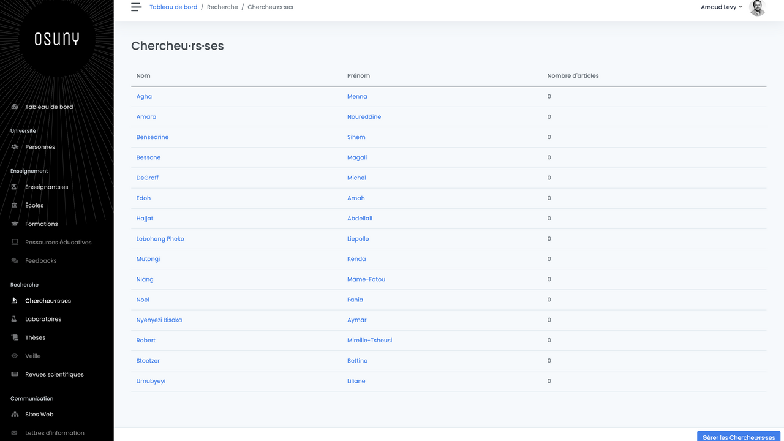Open Feedbacks in the sidebar
784x441 pixels.
tap(40, 261)
